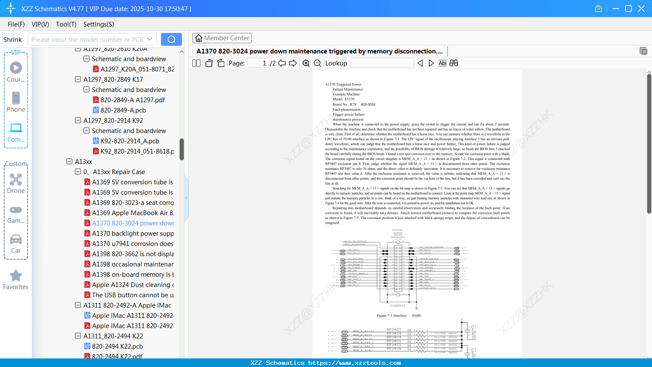This screenshot has width=652, height=367.
Task: Click the yellow toolbox icon in title bar
Action: point(598,9)
